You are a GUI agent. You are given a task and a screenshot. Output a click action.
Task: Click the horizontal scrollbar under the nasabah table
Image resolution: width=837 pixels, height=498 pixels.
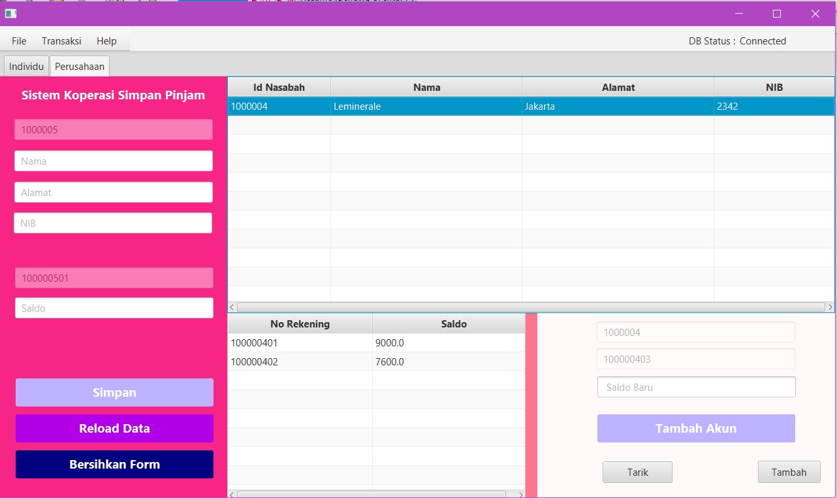[x=529, y=307]
